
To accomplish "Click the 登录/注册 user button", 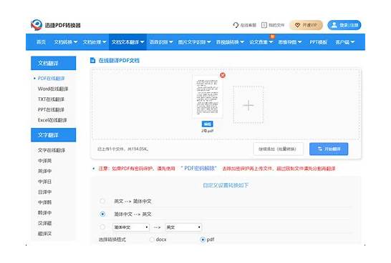I will pyautogui.click(x=344, y=25).
